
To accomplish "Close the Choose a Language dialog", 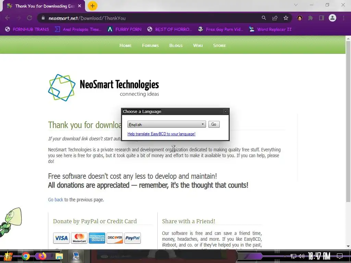I will [226, 112].
